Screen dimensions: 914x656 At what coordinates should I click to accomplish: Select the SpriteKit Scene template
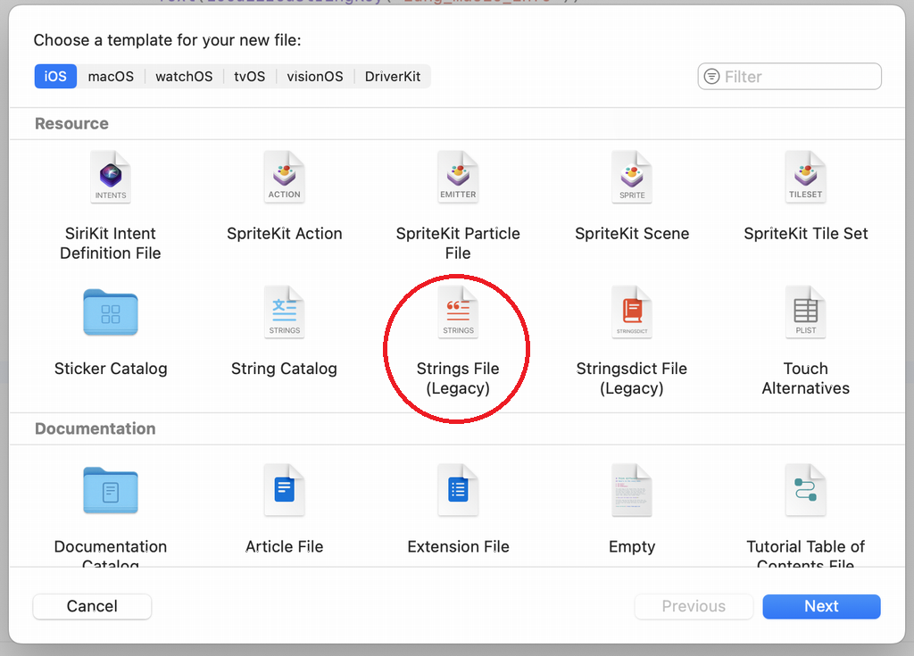point(632,179)
